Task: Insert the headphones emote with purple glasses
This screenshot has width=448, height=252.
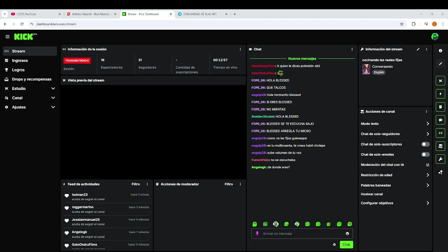Action: 276,224
